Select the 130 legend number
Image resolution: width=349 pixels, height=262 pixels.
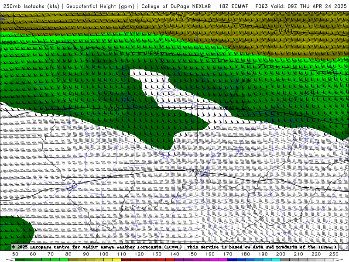coord(157,254)
